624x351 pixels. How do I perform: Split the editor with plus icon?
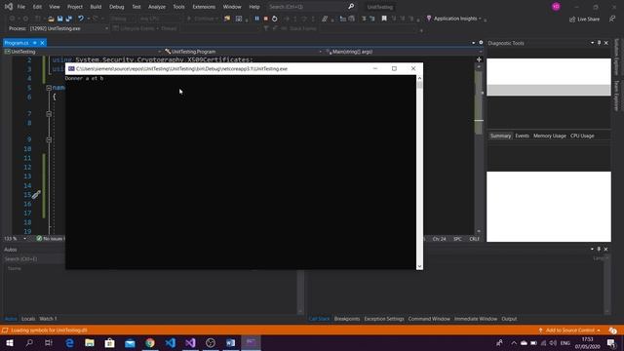pyautogui.click(x=479, y=59)
